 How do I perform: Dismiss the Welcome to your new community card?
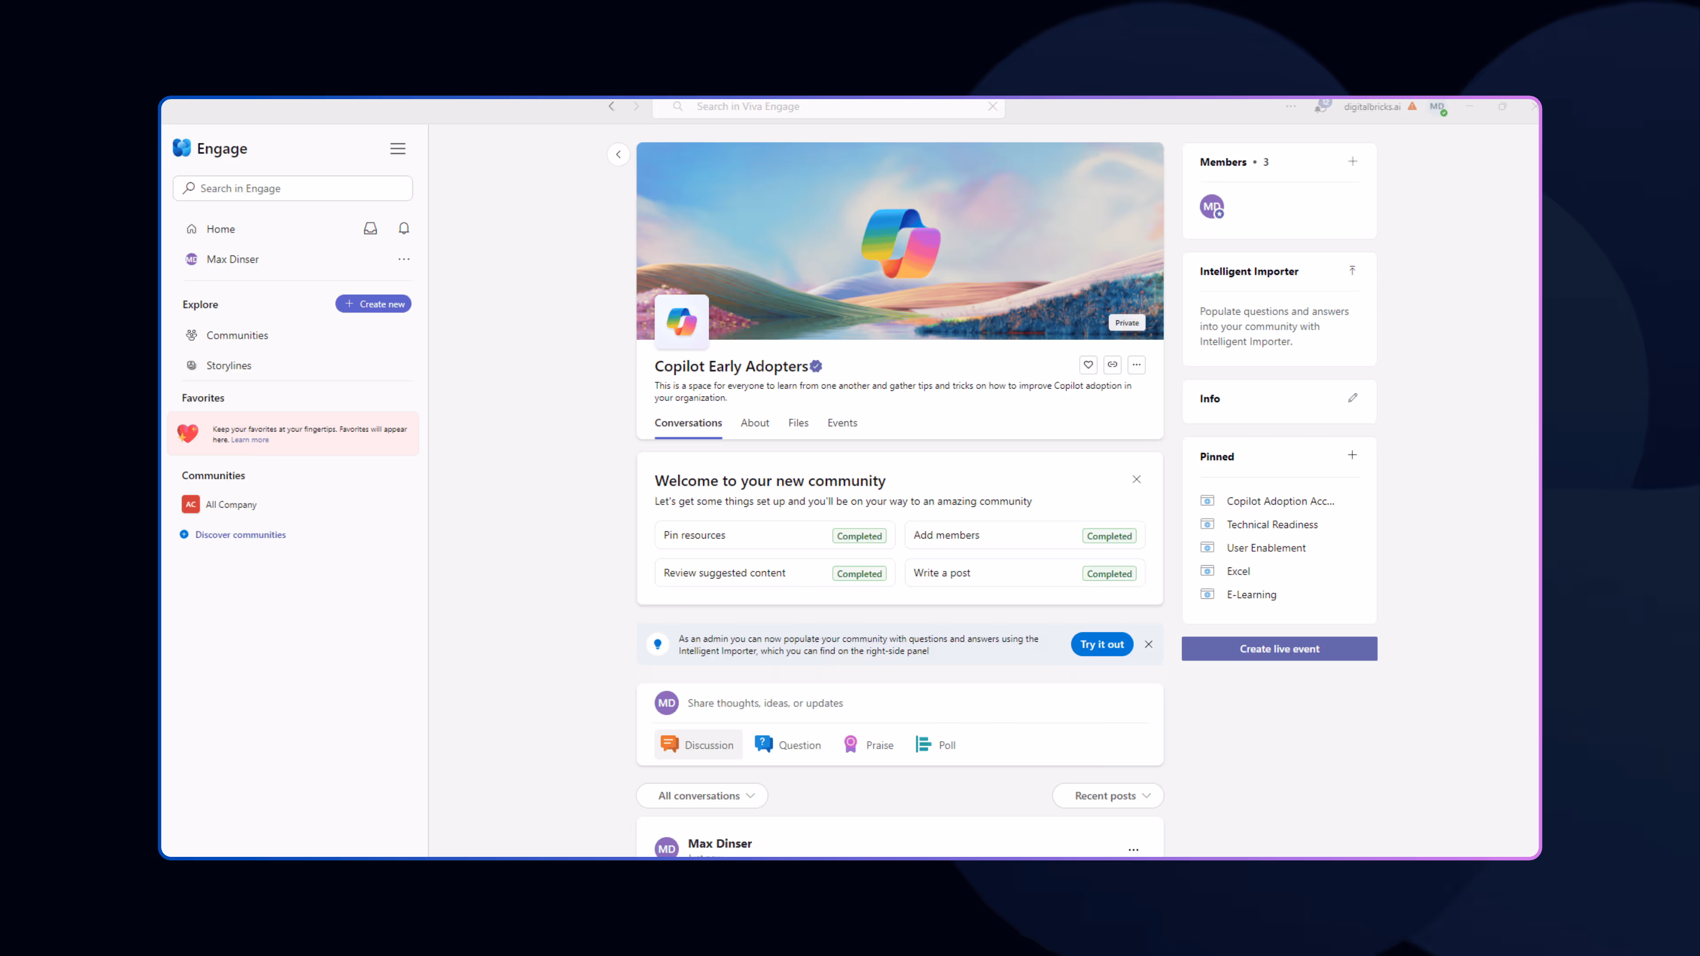pos(1136,479)
